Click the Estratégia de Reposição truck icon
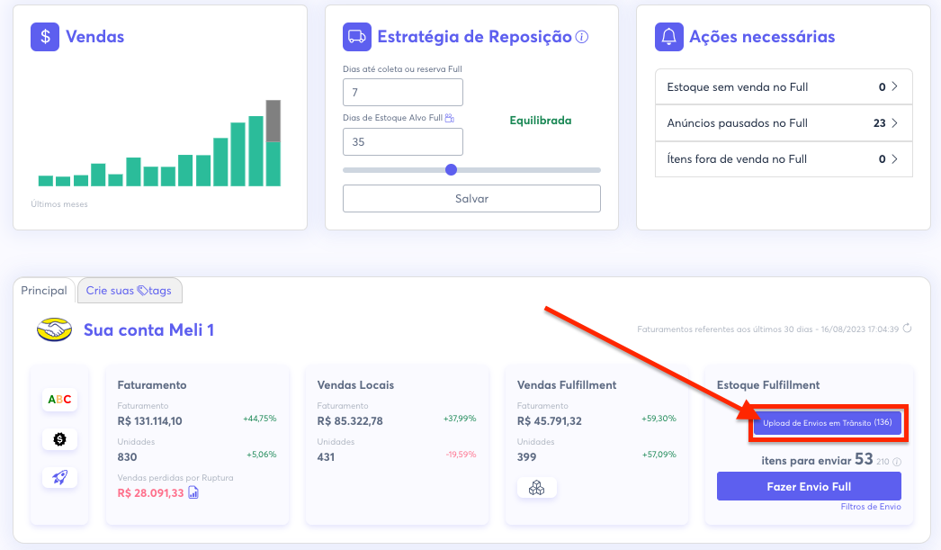Image resolution: width=941 pixels, height=550 pixels. [357, 37]
